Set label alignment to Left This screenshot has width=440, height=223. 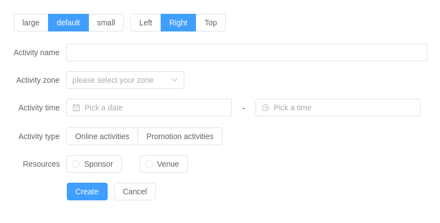coord(146,23)
